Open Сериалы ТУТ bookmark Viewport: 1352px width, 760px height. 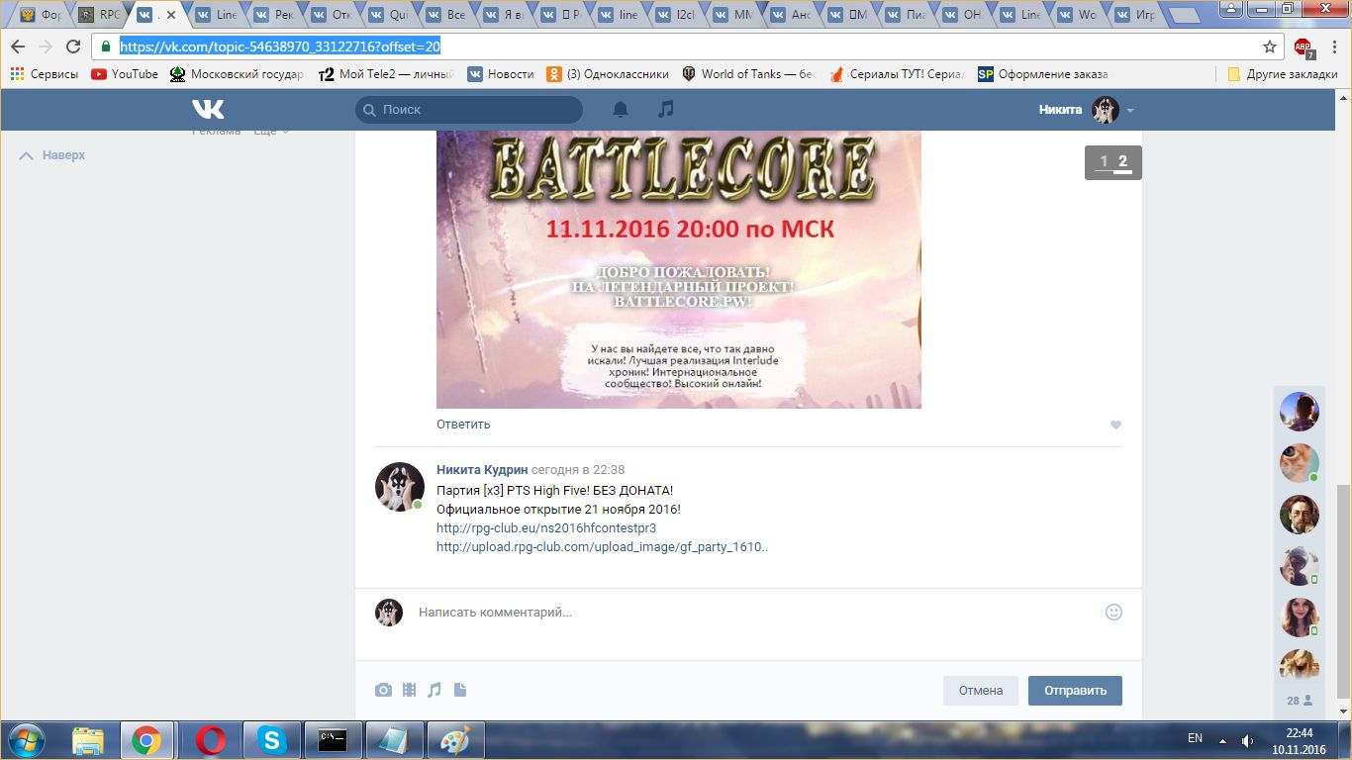(898, 74)
